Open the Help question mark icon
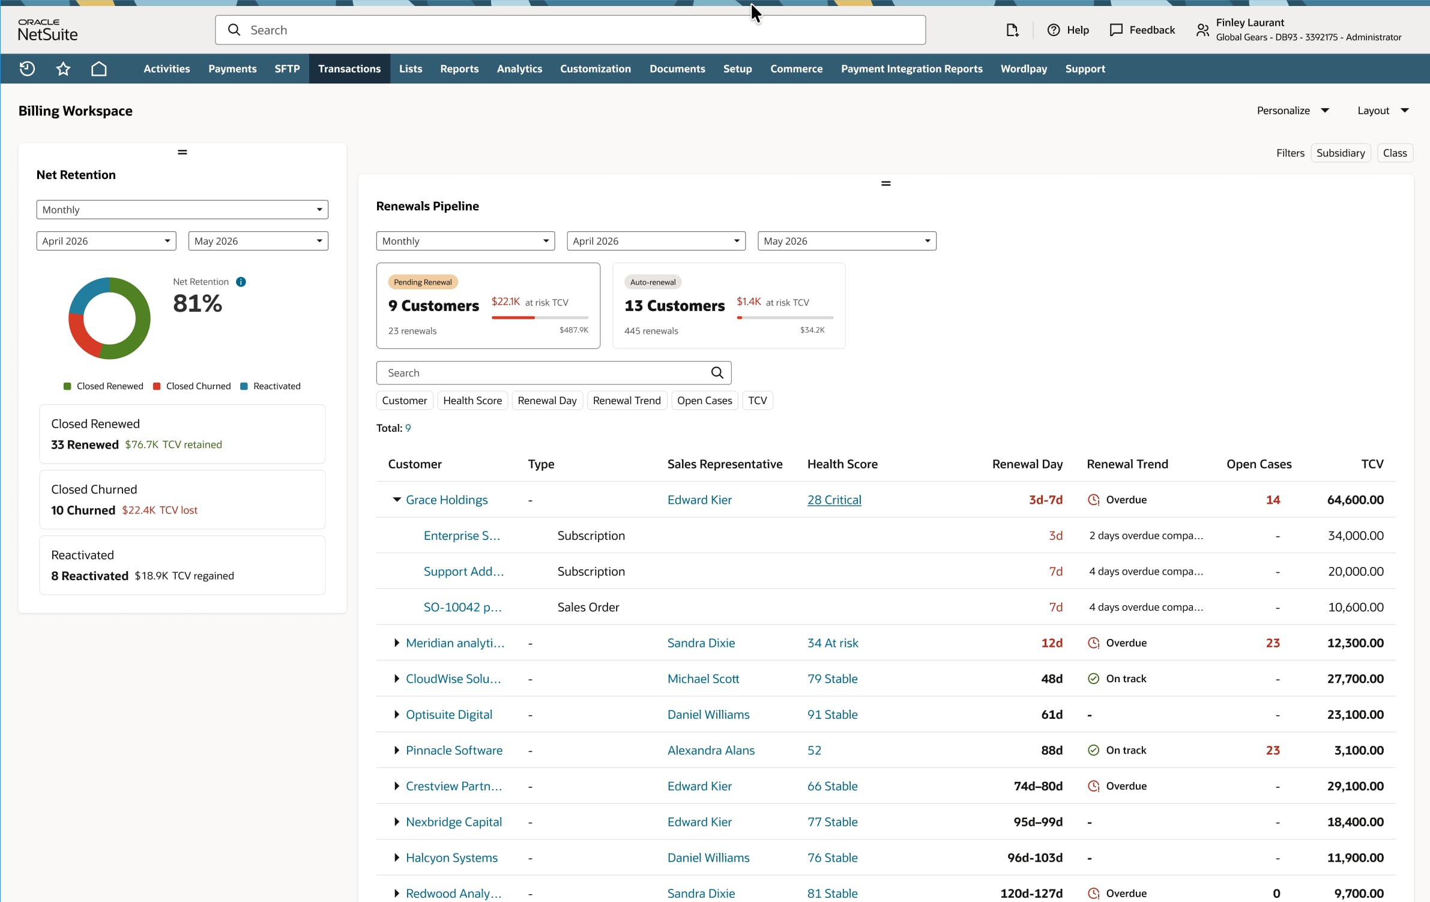The image size is (1430, 902). 1054,30
